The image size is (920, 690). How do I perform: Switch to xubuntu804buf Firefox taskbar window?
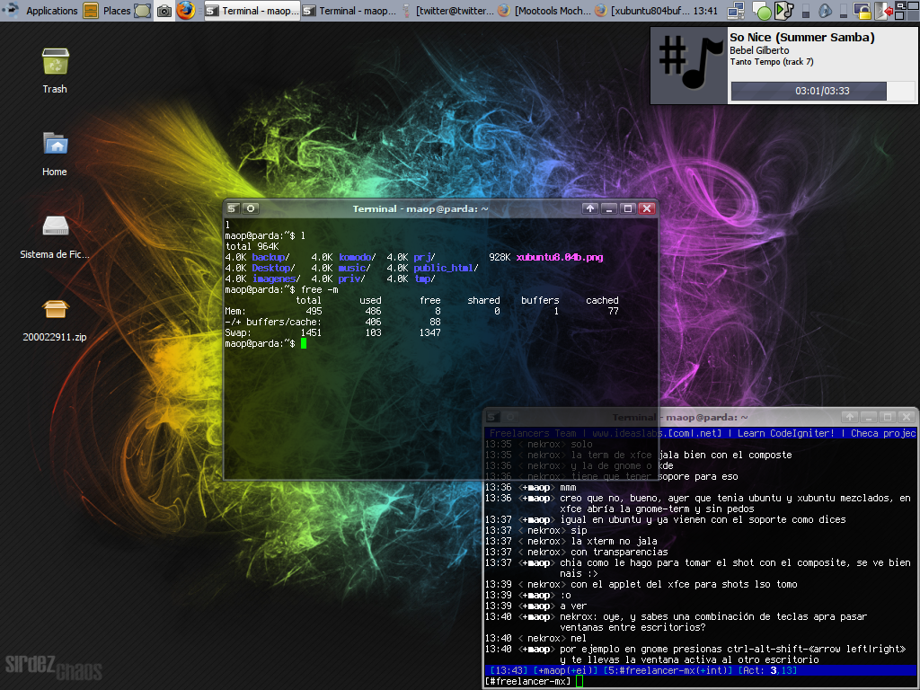click(641, 11)
